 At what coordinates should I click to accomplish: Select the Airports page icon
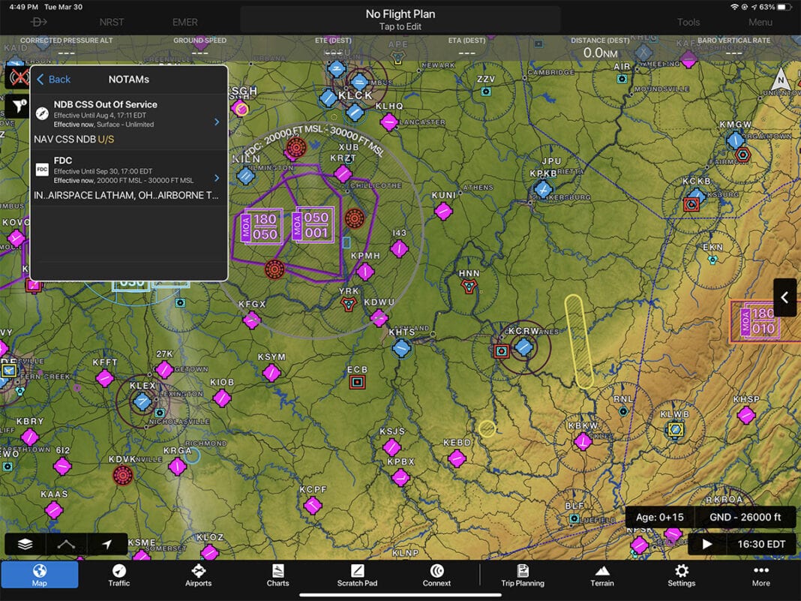click(198, 576)
